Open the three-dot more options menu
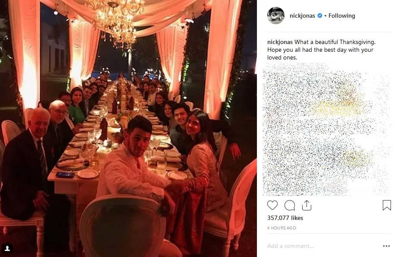This screenshot has height=257, width=394. tap(386, 246)
